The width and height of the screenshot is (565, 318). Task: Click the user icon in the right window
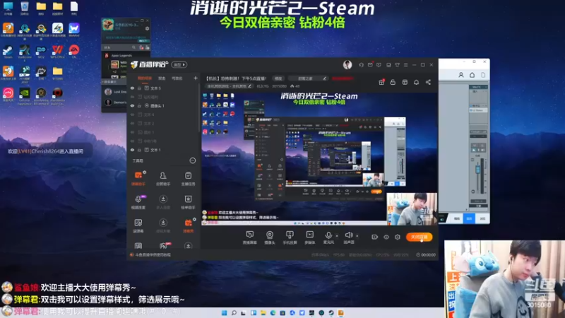click(x=461, y=75)
